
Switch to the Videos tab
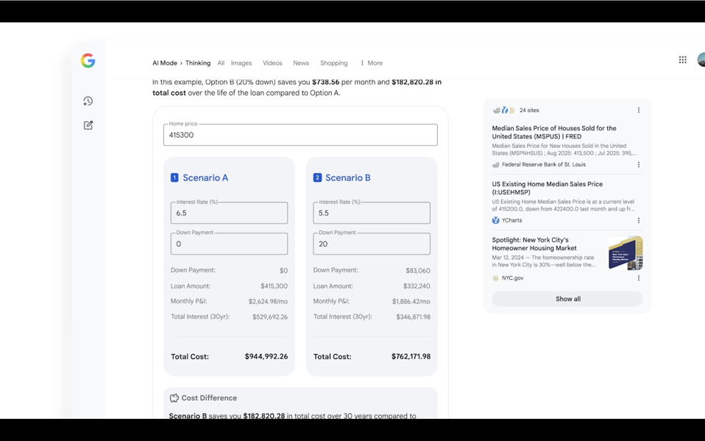(x=272, y=63)
